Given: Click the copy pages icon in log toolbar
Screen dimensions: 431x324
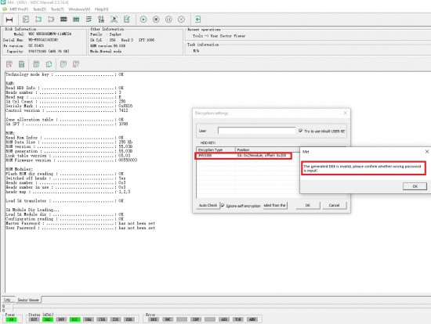Looking at the screenshot, I should (49, 64).
